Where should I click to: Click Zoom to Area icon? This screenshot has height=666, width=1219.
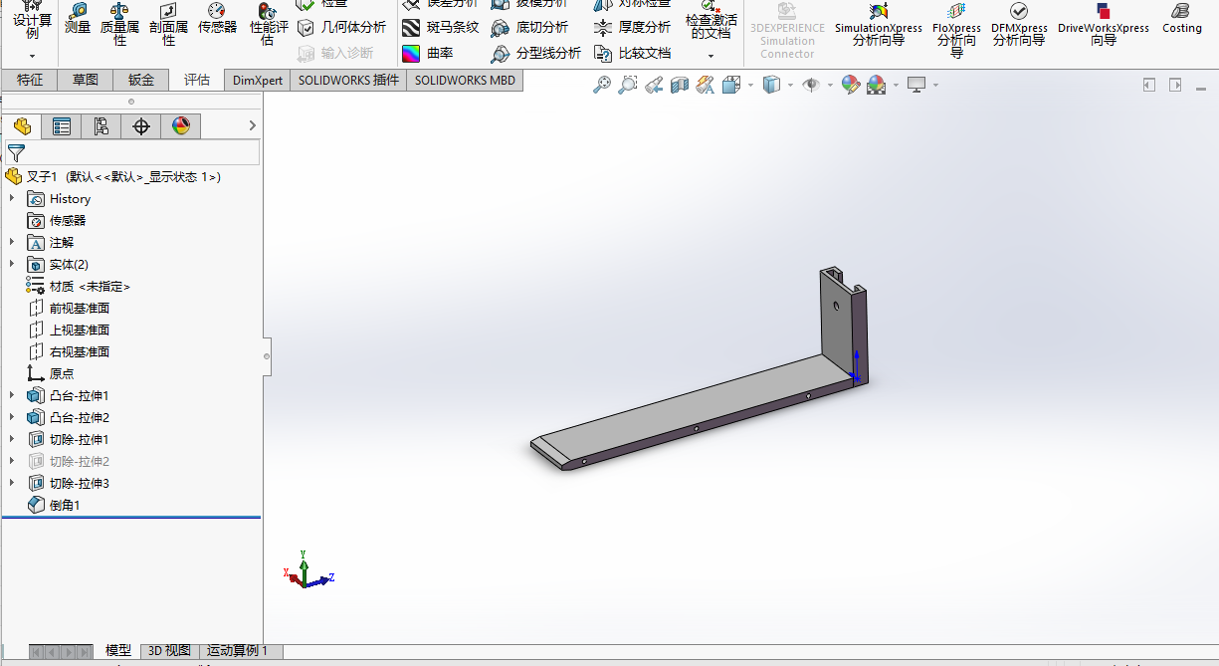[x=627, y=86]
